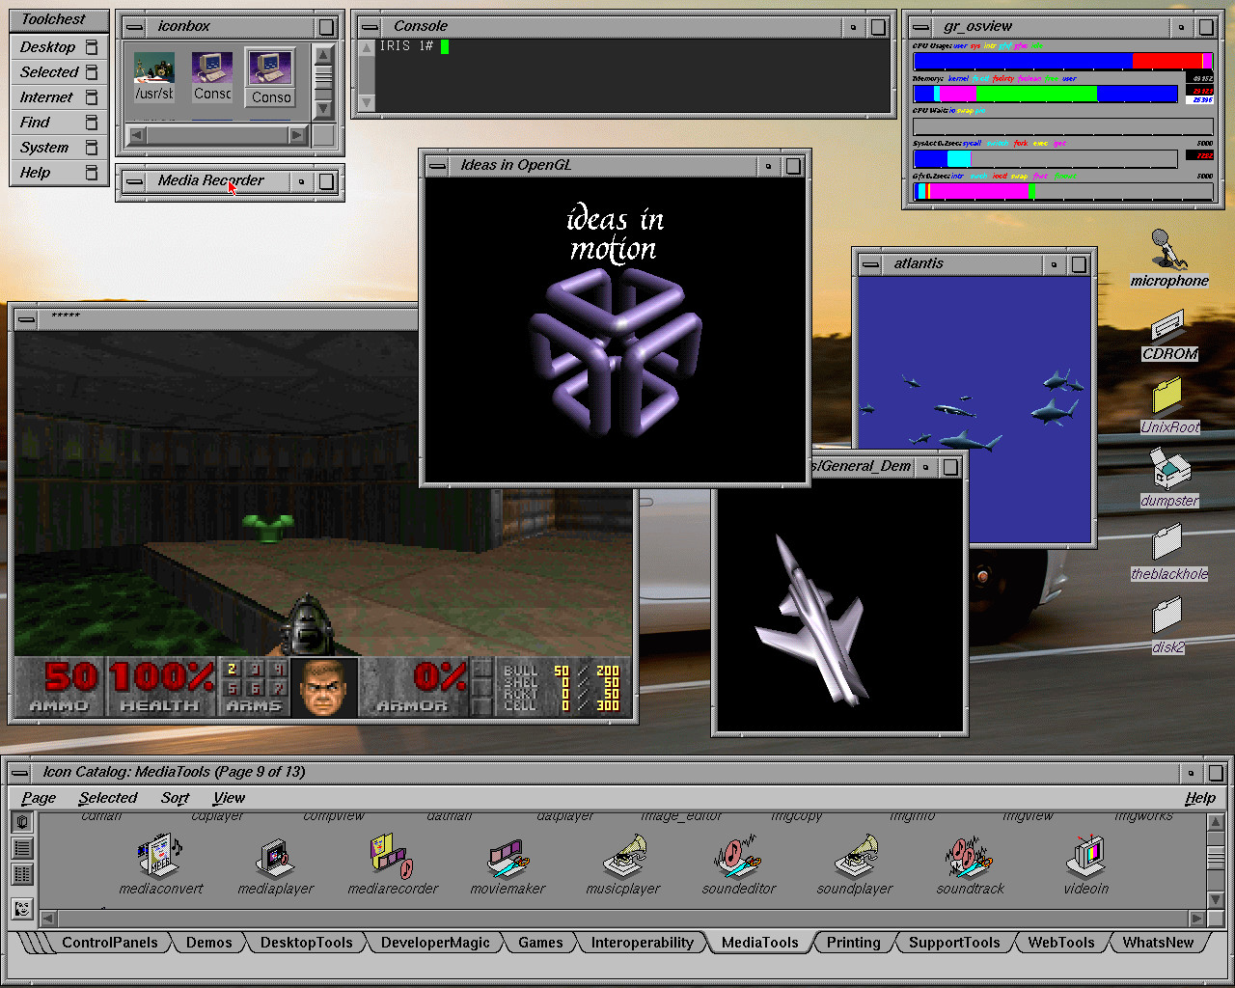Screen dimensions: 1235x988
Task: Select the microphone desktop icon
Action: pyautogui.click(x=1168, y=250)
